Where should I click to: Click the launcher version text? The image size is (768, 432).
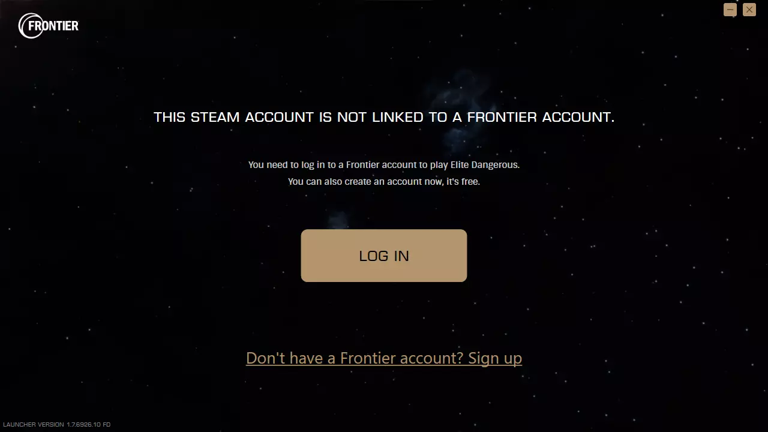56,425
